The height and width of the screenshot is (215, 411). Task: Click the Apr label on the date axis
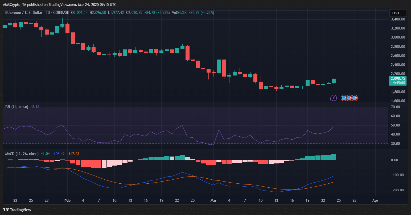coord(375,200)
